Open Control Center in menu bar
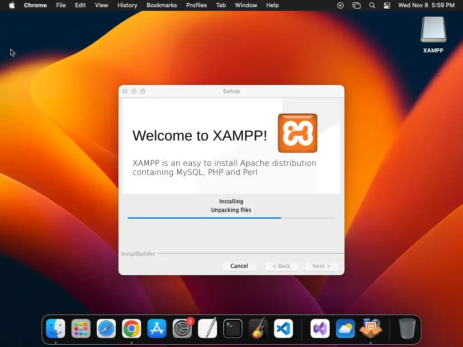The width and height of the screenshot is (463, 347). (x=387, y=5)
